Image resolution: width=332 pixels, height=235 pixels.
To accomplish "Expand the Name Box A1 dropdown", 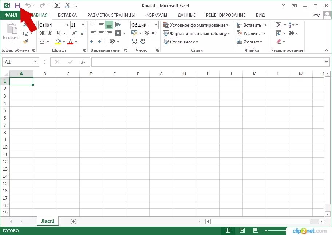I will (35, 62).
